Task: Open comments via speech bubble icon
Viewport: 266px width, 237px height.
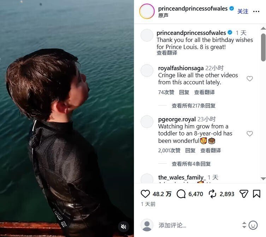Action: [181, 194]
